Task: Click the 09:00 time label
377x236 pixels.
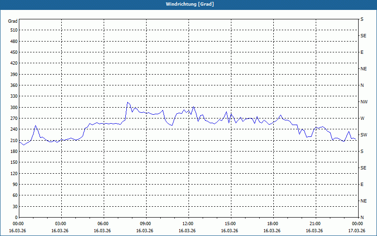Action: pyautogui.click(x=146, y=224)
